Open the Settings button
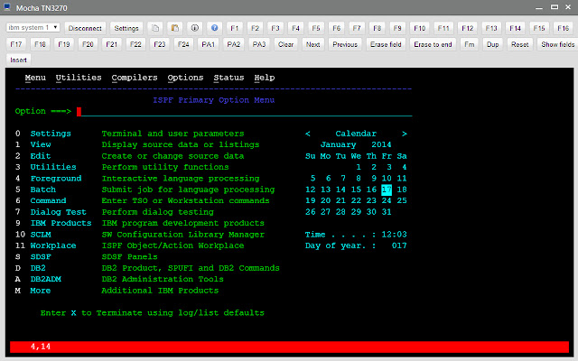This screenshot has width=578, height=361. click(x=126, y=28)
